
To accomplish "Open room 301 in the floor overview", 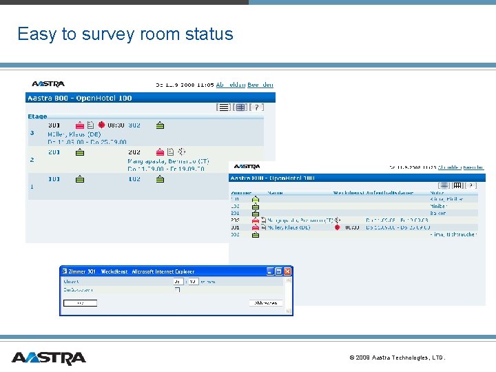I will point(54,125).
